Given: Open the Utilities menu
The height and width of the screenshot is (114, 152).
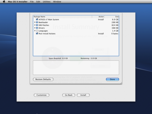Looking at the screenshot, I should pos(47,2).
